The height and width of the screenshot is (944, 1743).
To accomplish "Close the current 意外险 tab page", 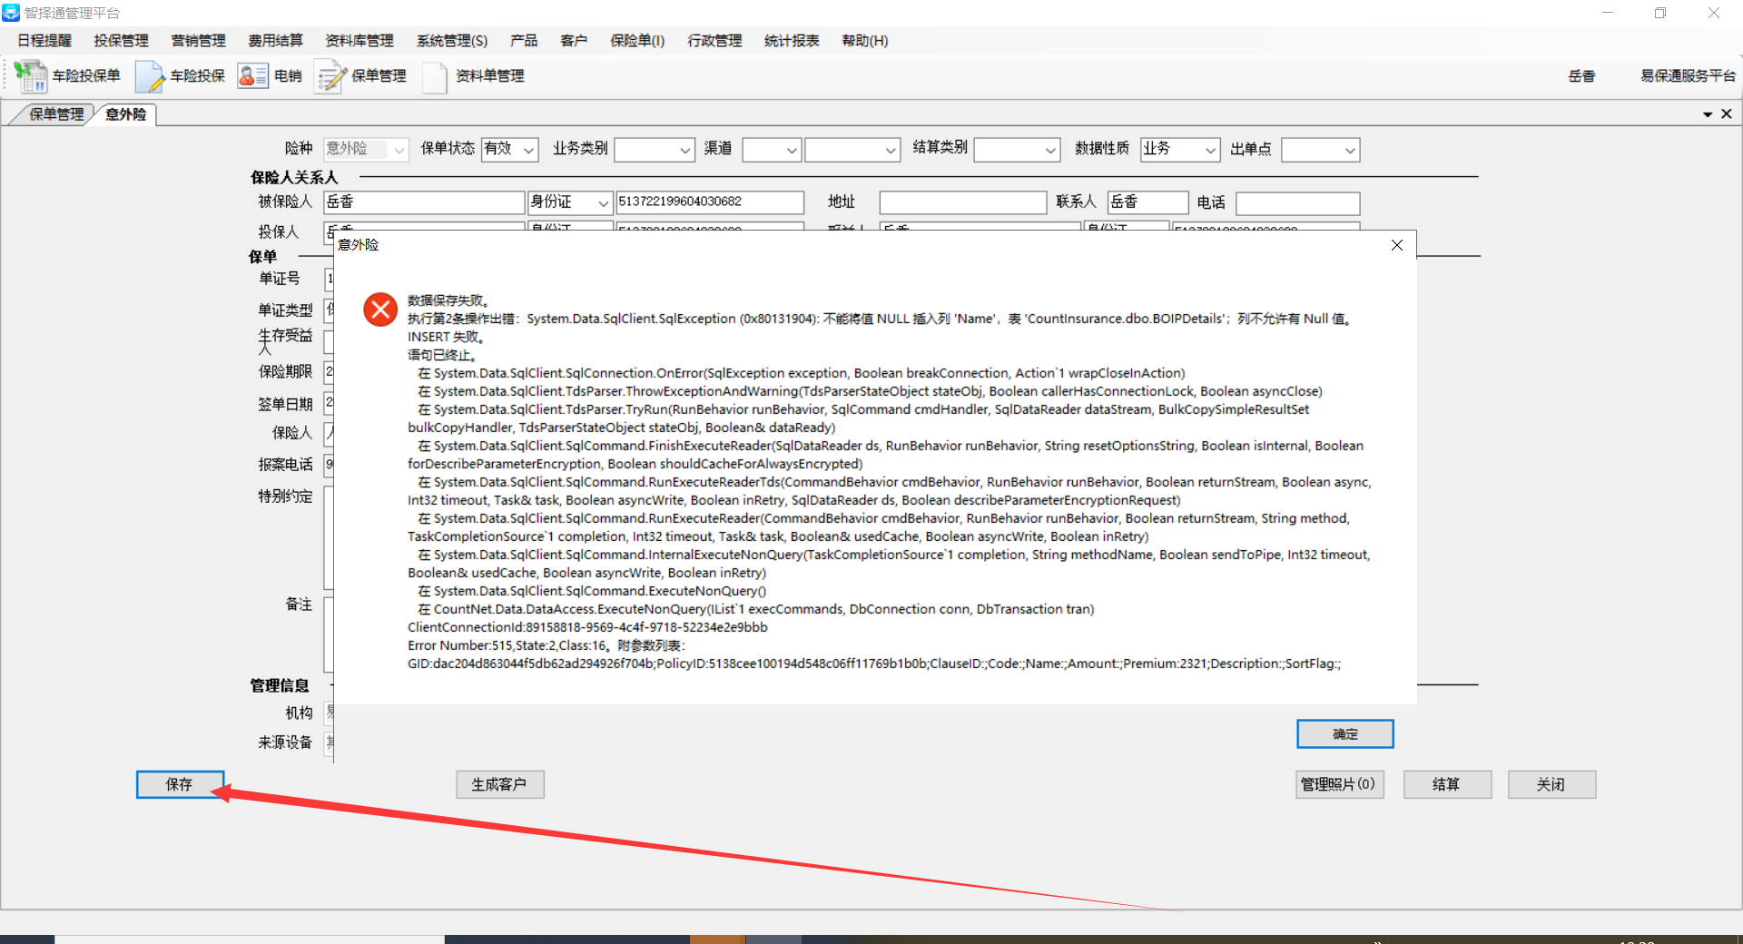I will (1727, 113).
